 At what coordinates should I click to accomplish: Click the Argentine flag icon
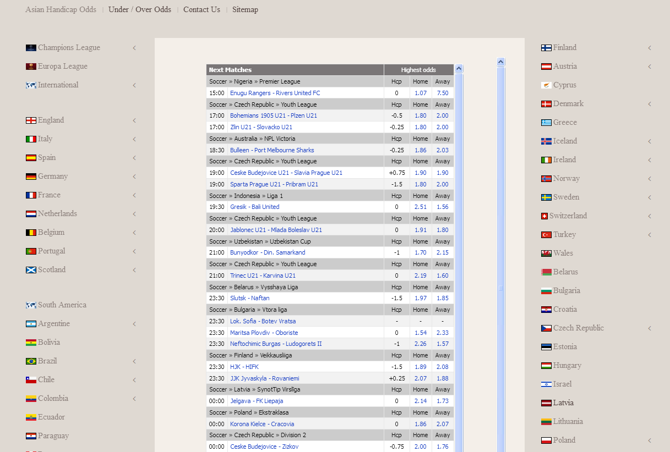click(x=31, y=324)
